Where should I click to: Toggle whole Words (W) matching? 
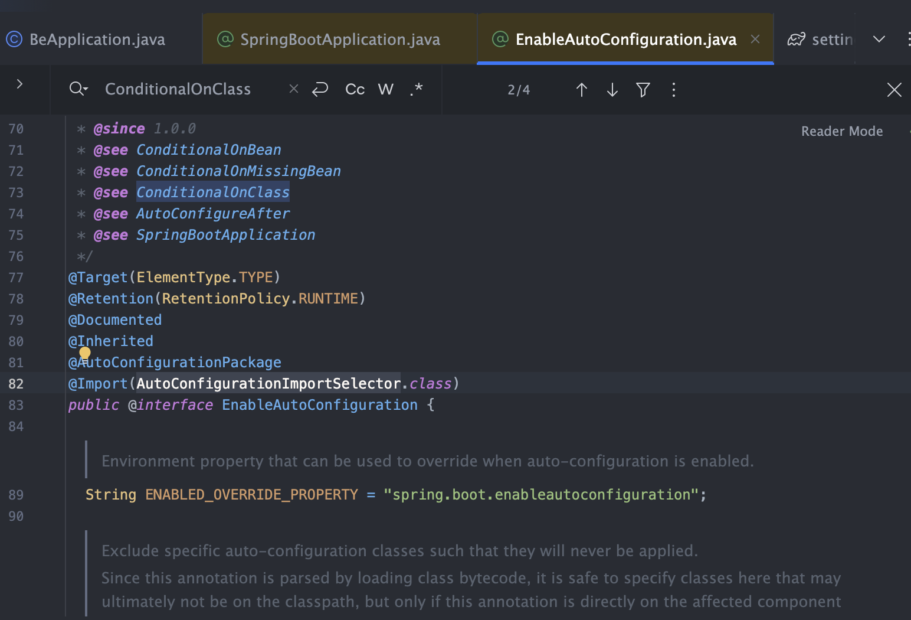pyautogui.click(x=385, y=89)
